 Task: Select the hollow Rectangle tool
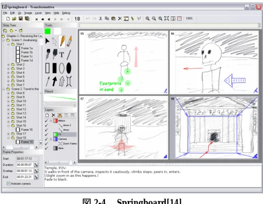(x=48, y=68)
